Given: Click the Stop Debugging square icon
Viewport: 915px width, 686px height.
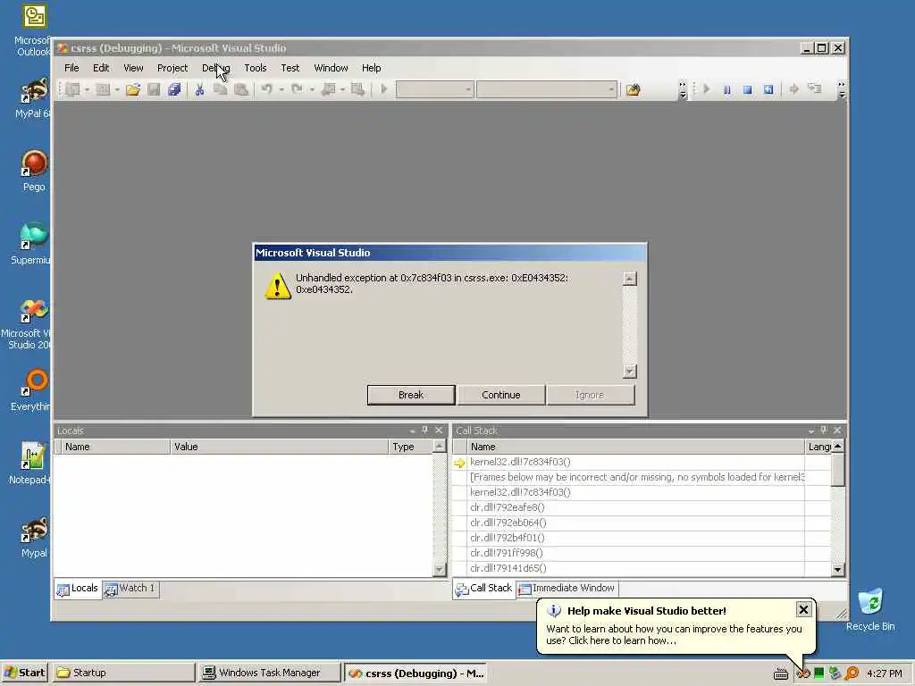Looking at the screenshot, I should pyautogui.click(x=748, y=89).
